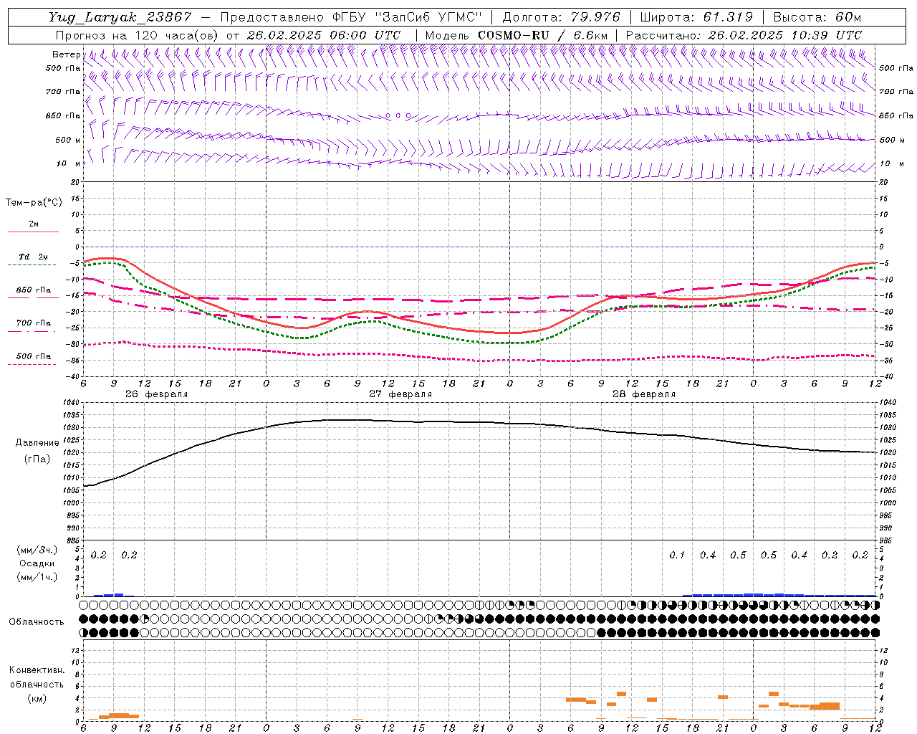Click the Модель COSMO-RU / 6.6км label
Image resolution: width=917 pixels, height=734 pixels.
(517, 35)
